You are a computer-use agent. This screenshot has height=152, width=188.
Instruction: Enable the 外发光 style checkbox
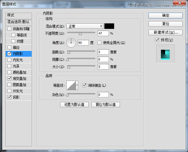10,91
